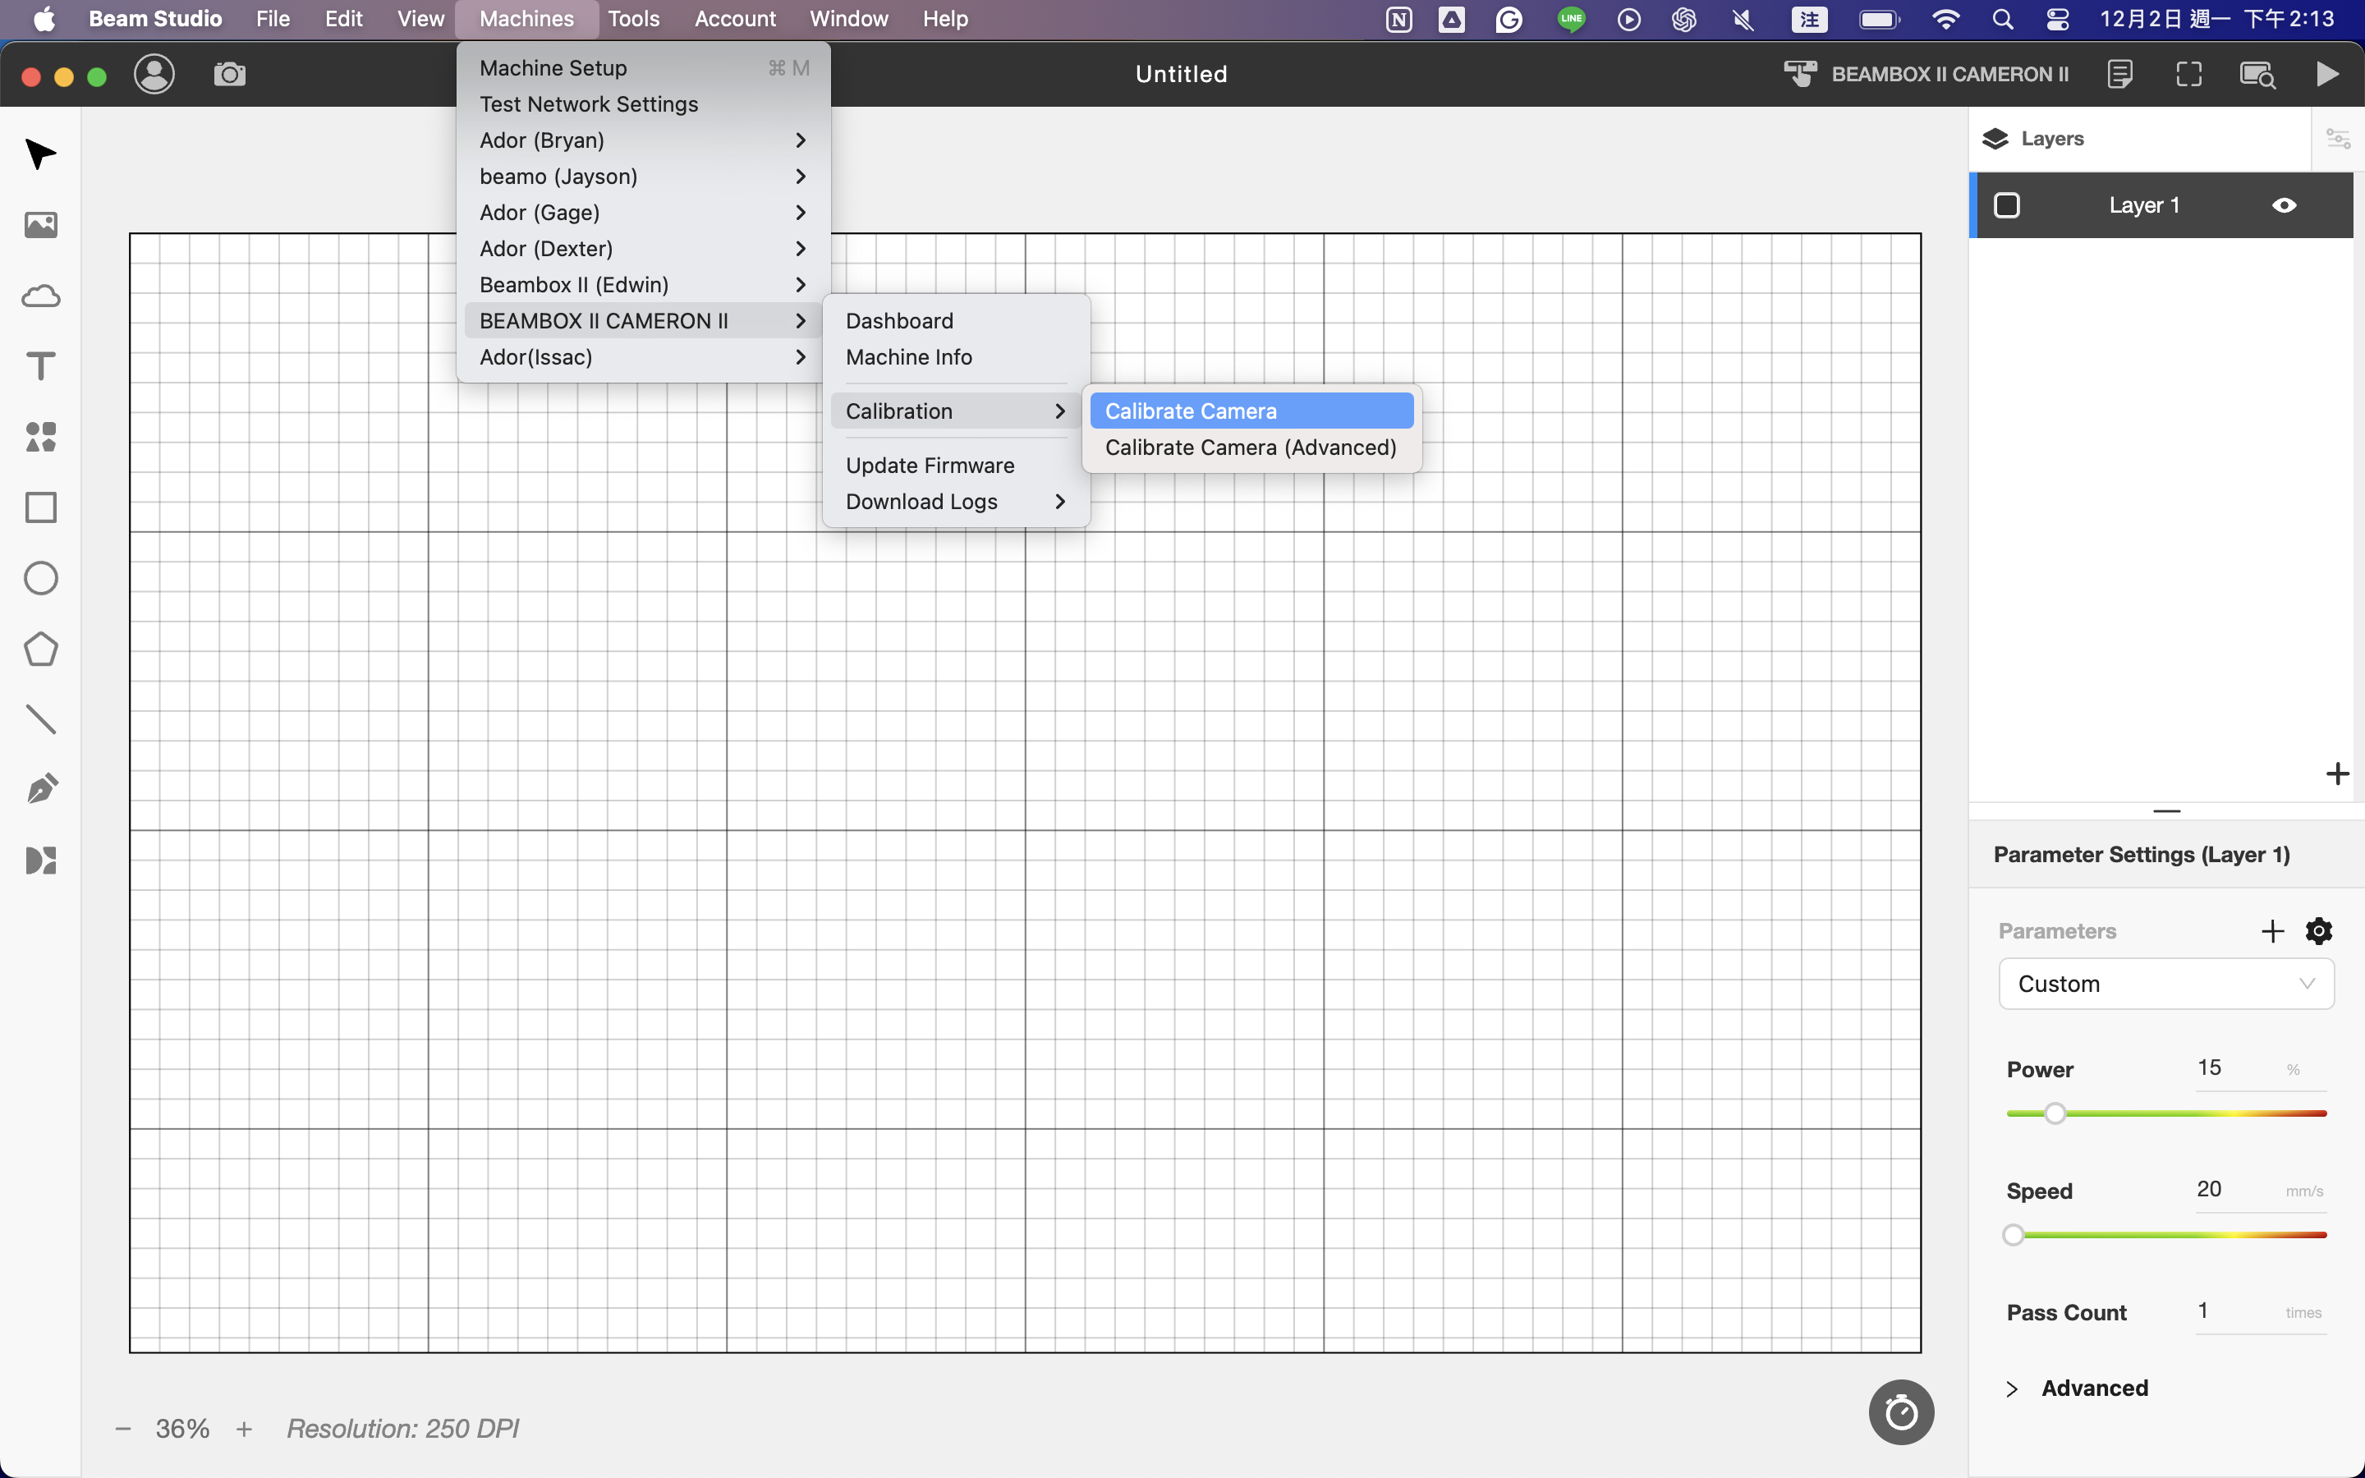
Task: Open macOS Control Center
Action: pos(2057,19)
